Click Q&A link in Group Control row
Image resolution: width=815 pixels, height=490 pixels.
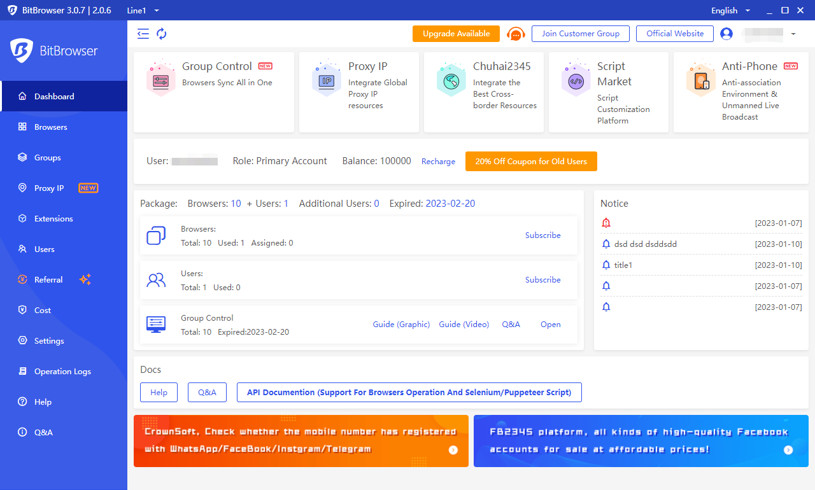click(511, 325)
